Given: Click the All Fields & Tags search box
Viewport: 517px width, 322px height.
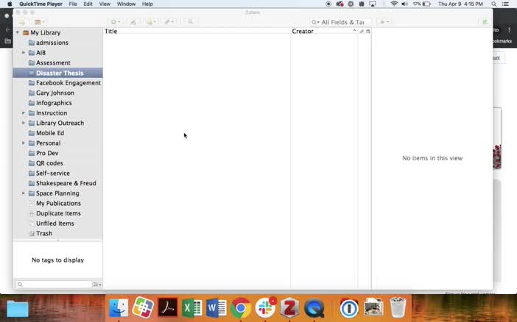Looking at the screenshot, I should (341, 22).
